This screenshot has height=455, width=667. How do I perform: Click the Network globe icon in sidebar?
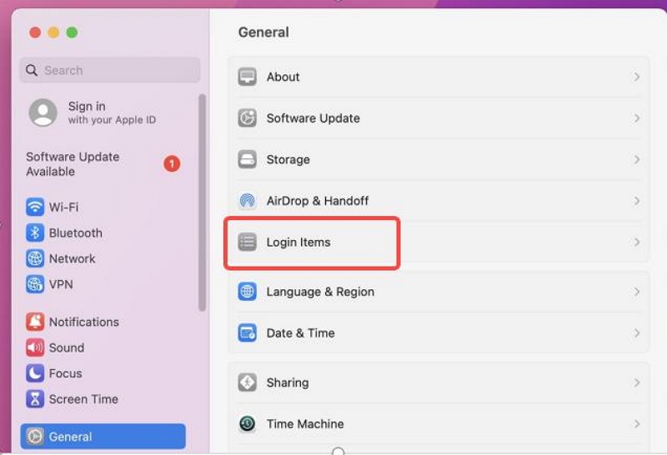click(35, 258)
